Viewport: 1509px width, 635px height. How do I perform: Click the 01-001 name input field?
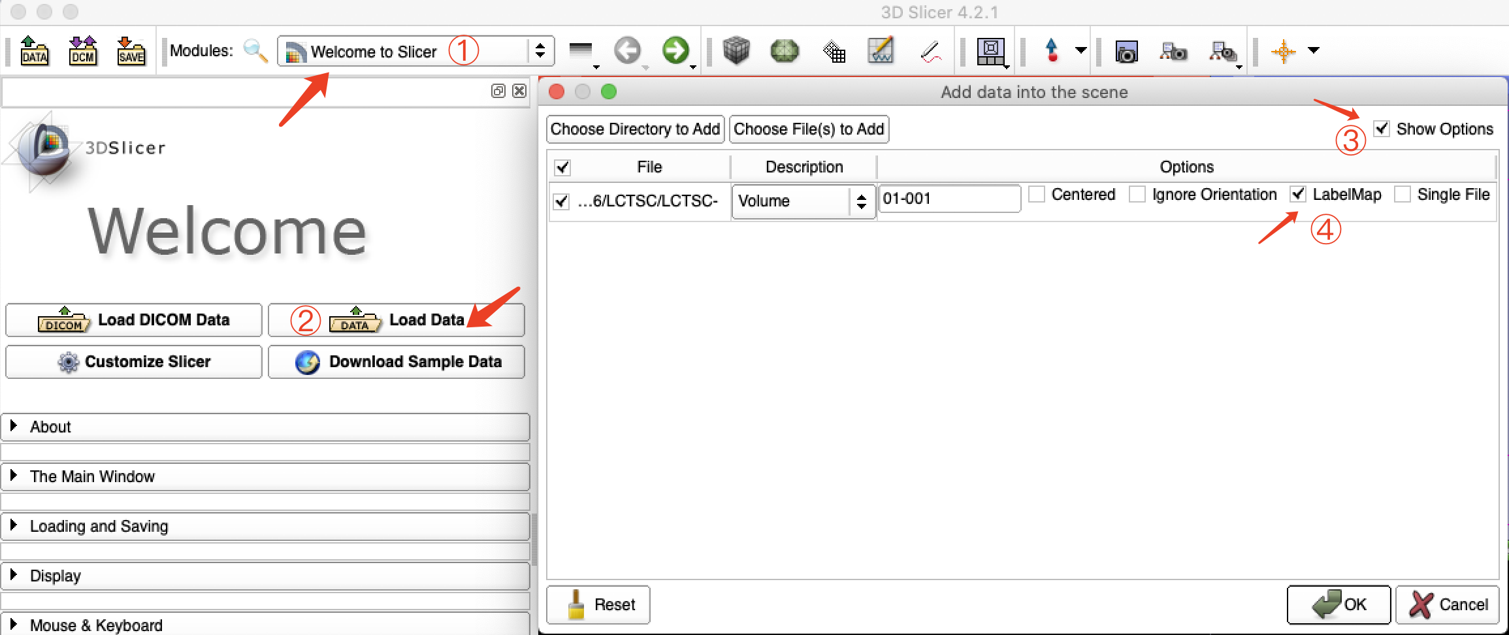coord(949,199)
